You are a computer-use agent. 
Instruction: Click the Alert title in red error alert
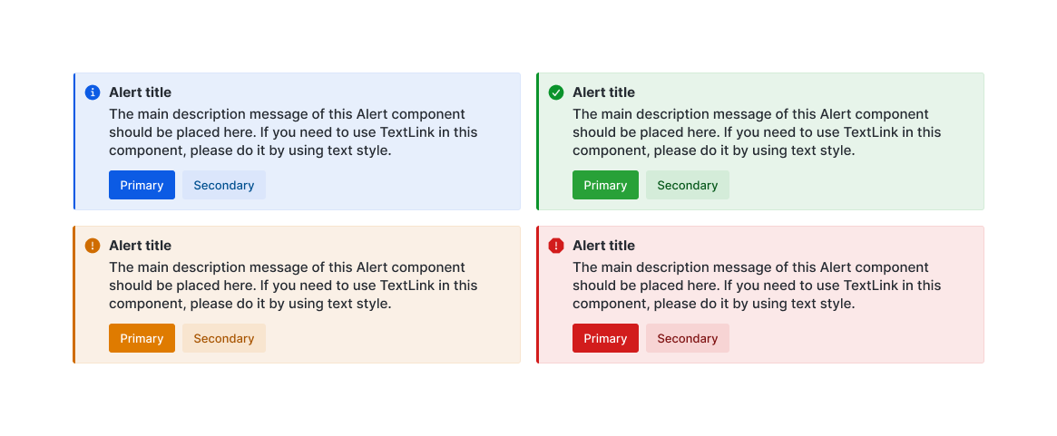(x=603, y=246)
